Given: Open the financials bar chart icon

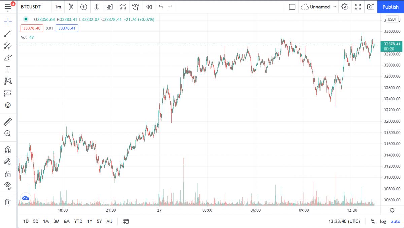Looking at the screenshot, I should coord(110,7).
